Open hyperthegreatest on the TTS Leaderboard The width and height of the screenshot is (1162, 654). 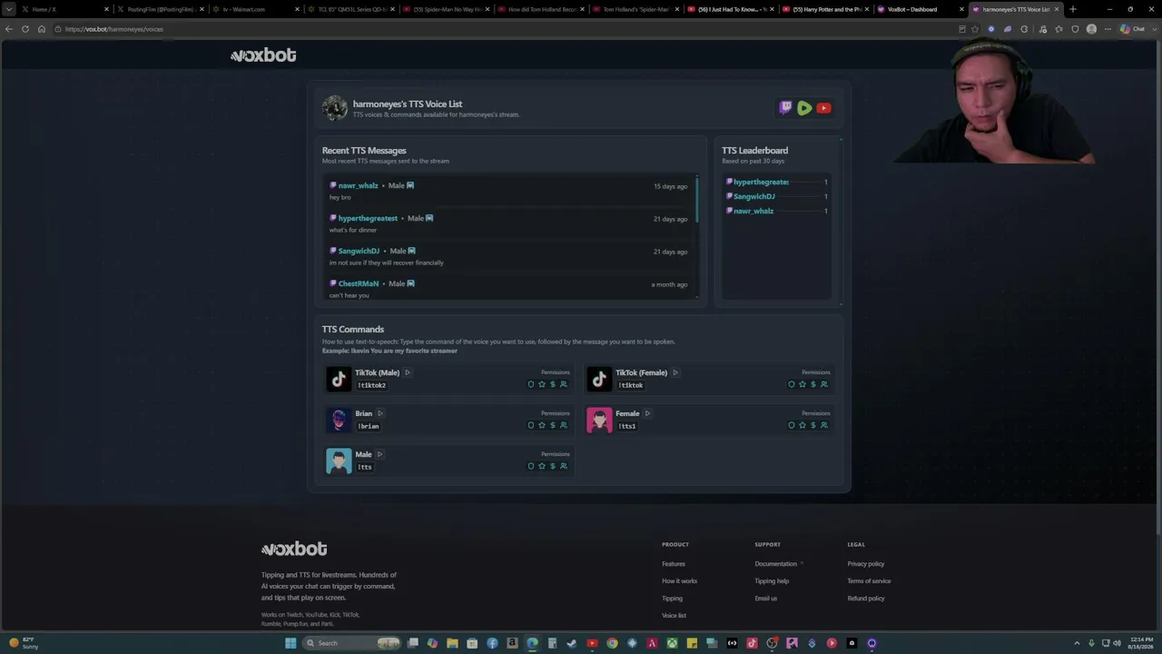(x=761, y=182)
